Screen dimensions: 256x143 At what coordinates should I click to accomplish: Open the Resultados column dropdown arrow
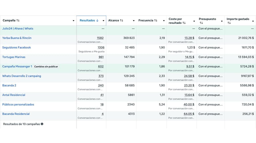click(103, 21)
